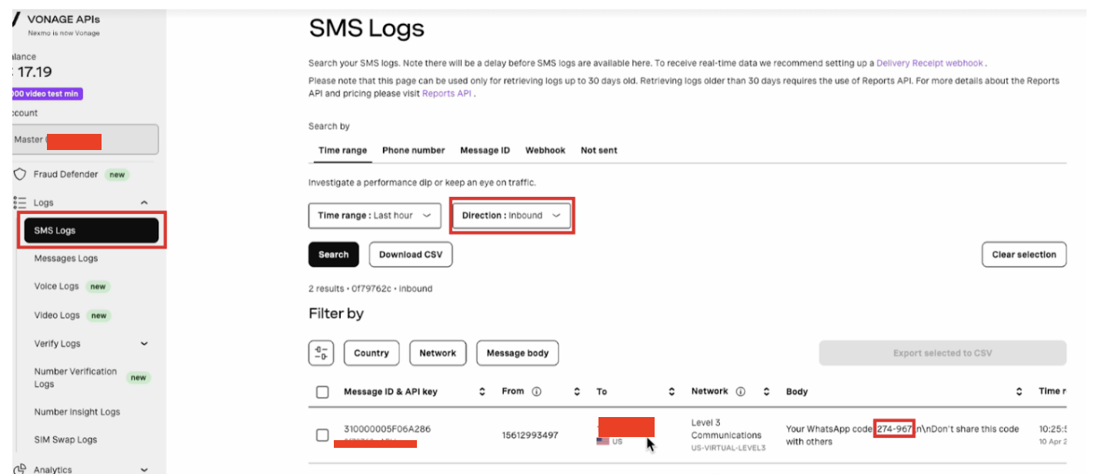This screenshot has width=1120, height=474.
Task: Click the sort arrows for the From column
Action: click(x=576, y=392)
